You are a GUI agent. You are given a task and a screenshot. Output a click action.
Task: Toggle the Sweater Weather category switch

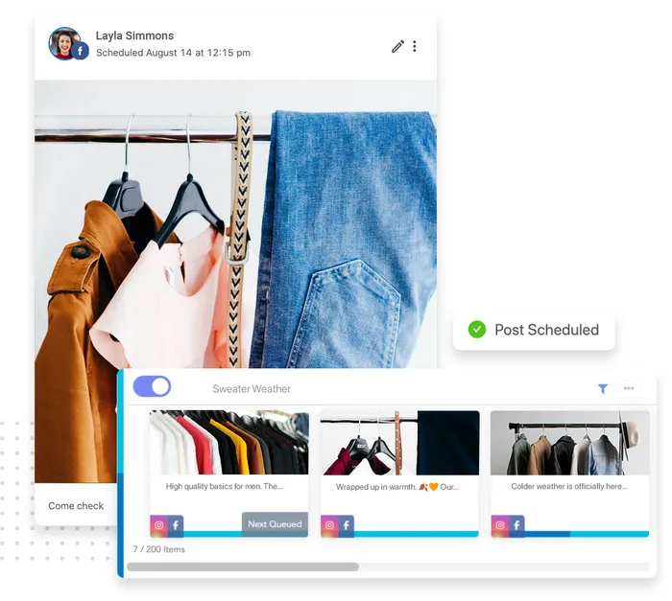pyautogui.click(x=152, y=386)
